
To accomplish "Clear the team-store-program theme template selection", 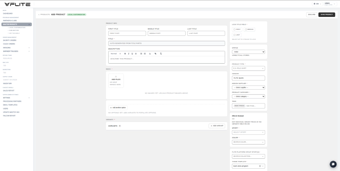I will click(x=260, y=166).
